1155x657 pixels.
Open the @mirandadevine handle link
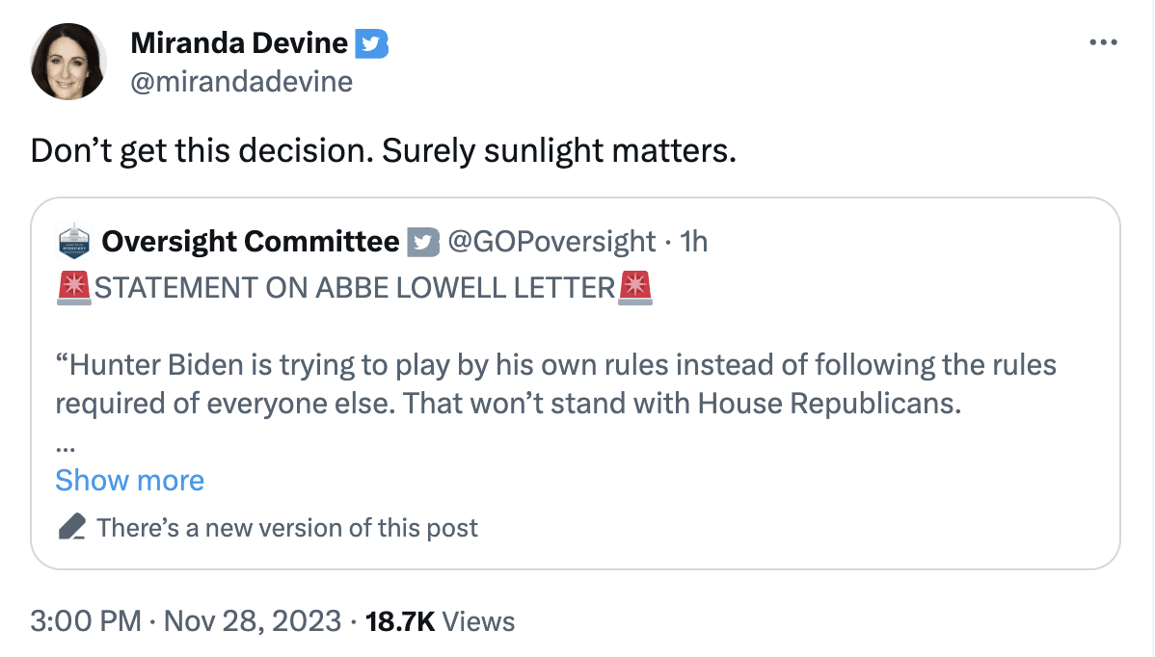[241, 82]
